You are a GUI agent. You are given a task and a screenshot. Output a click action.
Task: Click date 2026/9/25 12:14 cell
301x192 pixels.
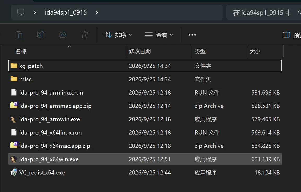150,106
